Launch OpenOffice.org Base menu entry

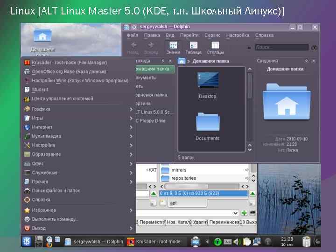pos(78,71)
